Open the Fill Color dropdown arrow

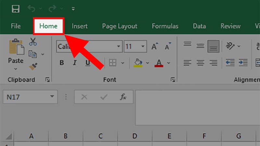pyautogui.click(x=148, y=63)
